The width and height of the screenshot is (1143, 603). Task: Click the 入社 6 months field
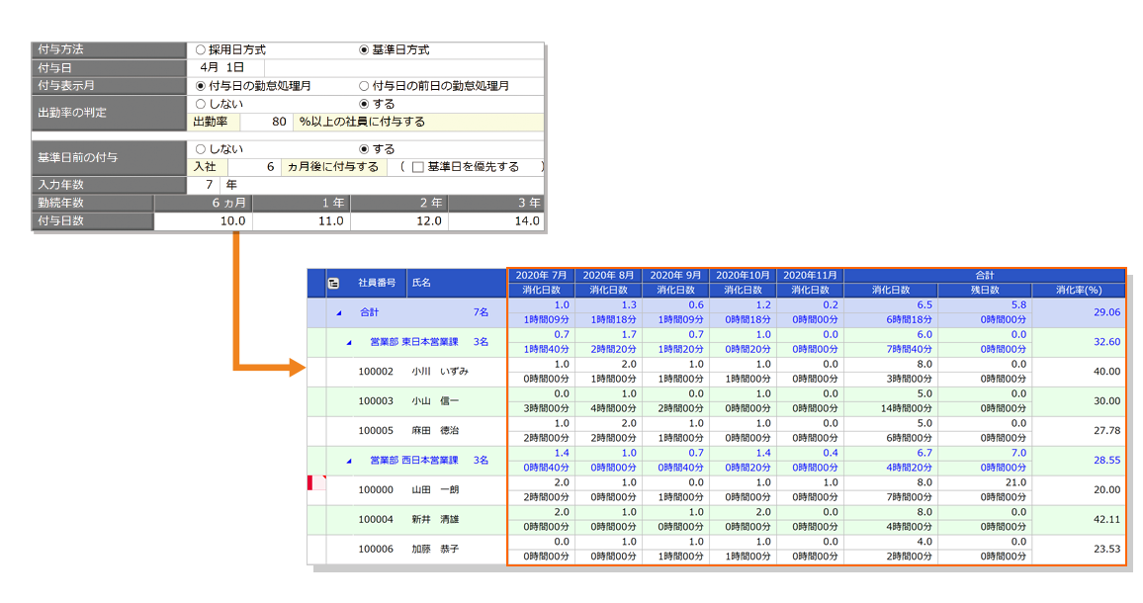(254, 167)
